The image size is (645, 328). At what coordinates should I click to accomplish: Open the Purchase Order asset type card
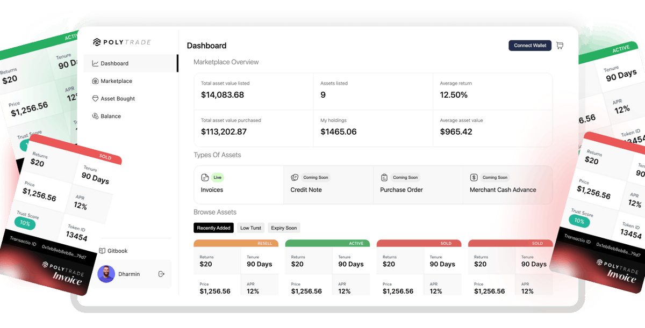[418, 184]
